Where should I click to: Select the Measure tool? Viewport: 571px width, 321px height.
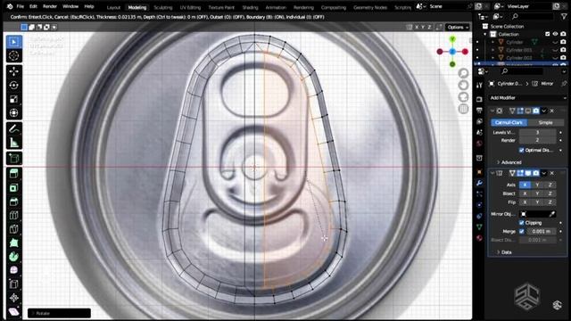click(x=14, y=143)
